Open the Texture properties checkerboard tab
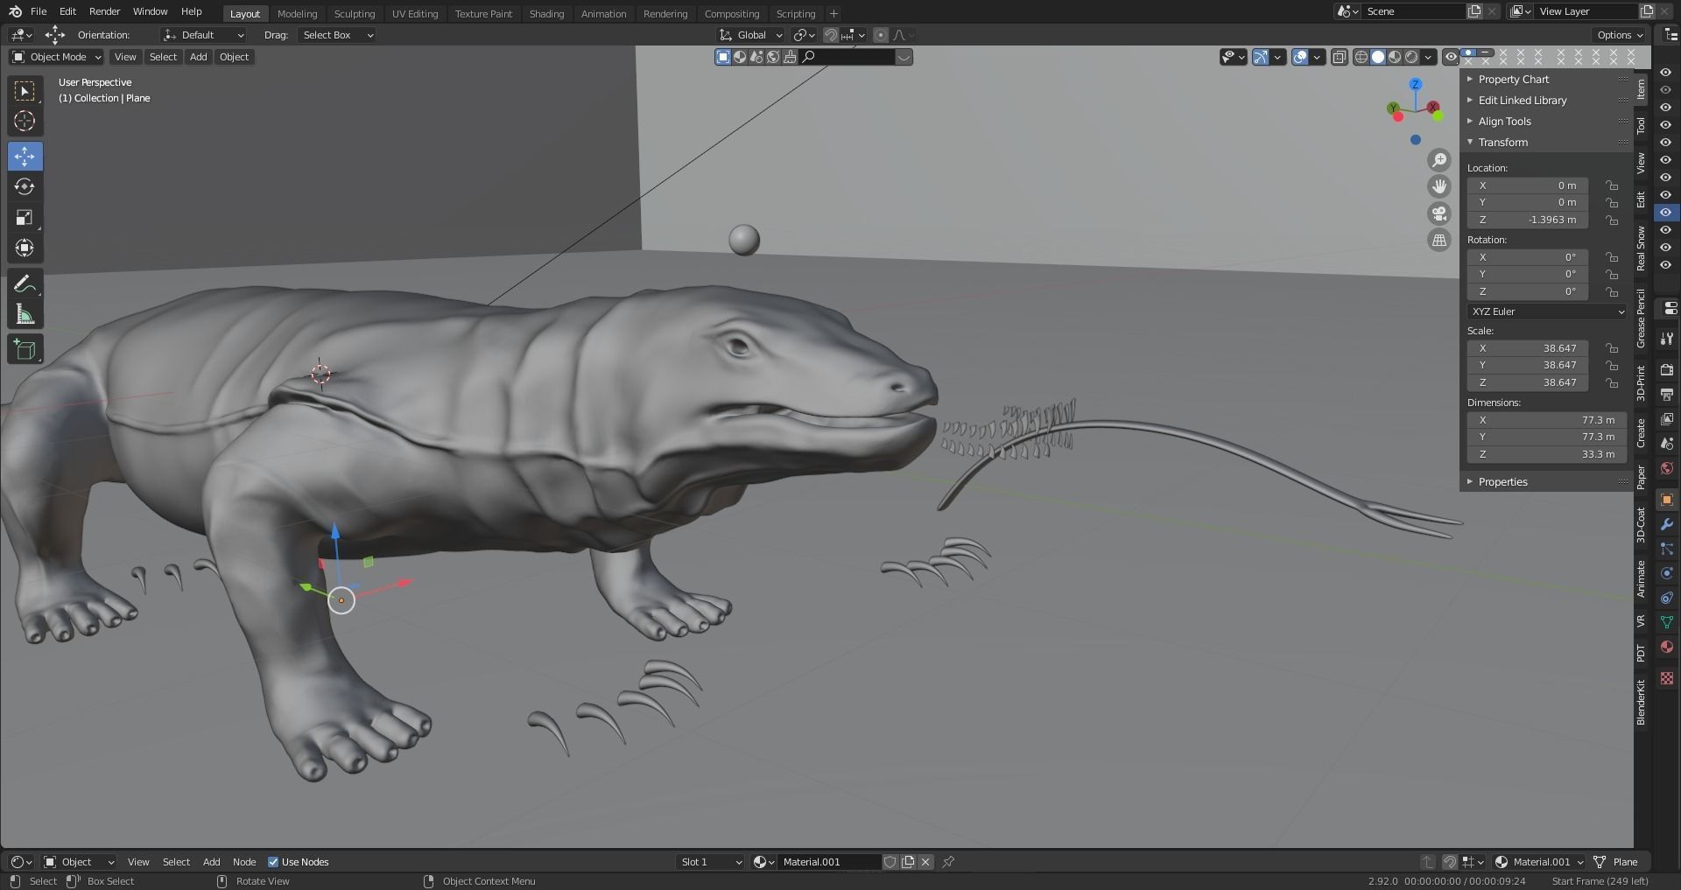The width and height of the screenshot is (1681, 890). click(x=1667, y=678)
